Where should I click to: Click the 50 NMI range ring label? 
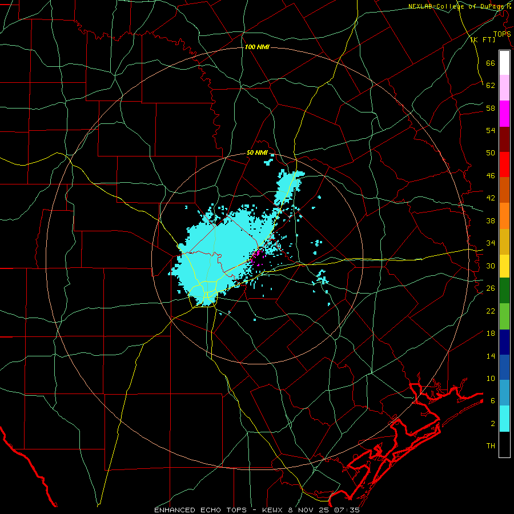click(x=257, y=152)
